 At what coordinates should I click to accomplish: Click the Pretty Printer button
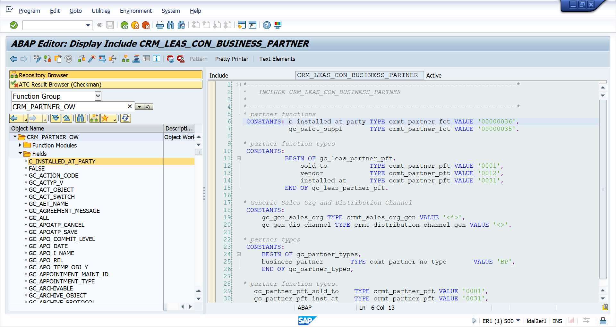coord(232,59)
